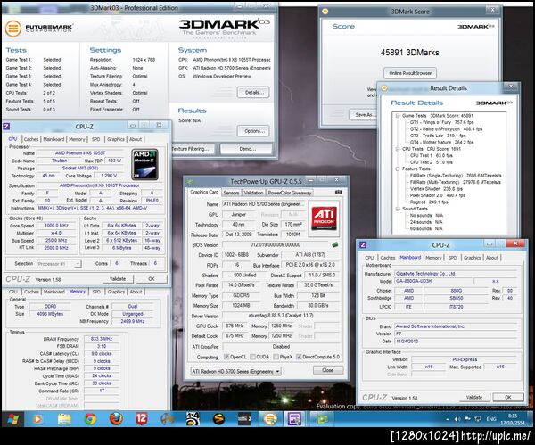
Task: Click Details... button in 3DMark03 System section
Action: point(254,93)
